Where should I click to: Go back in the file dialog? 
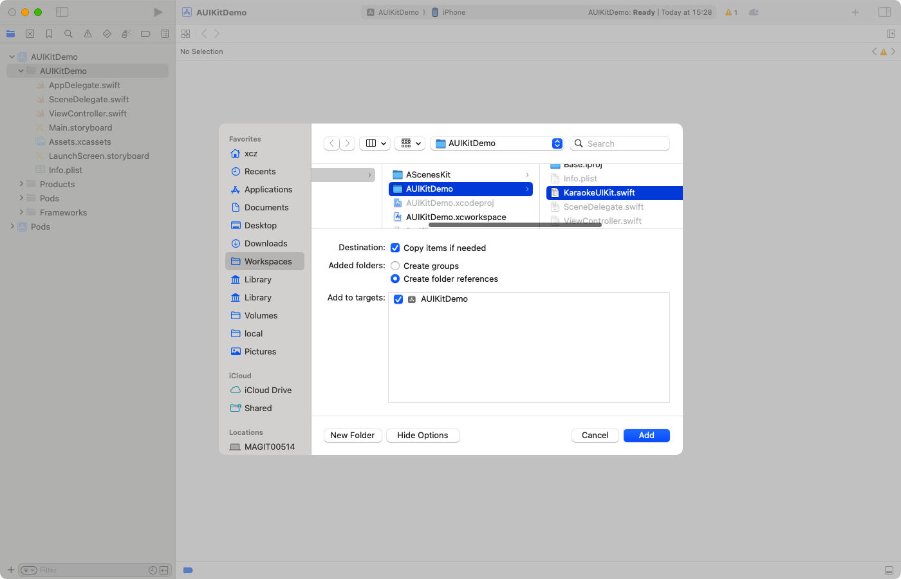coord(331,143)
